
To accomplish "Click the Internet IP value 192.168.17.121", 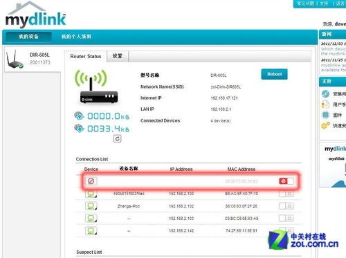I will click(x=224, y=98).
